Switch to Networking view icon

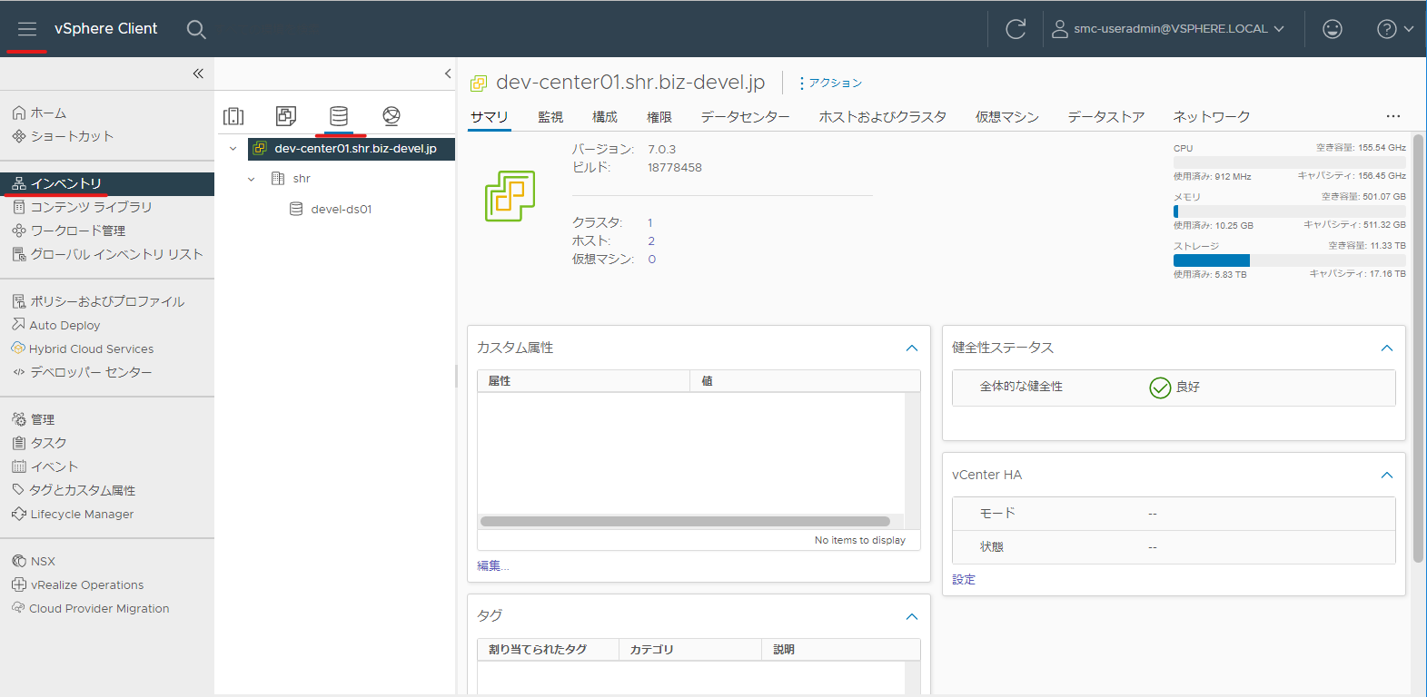click(391, 116)
